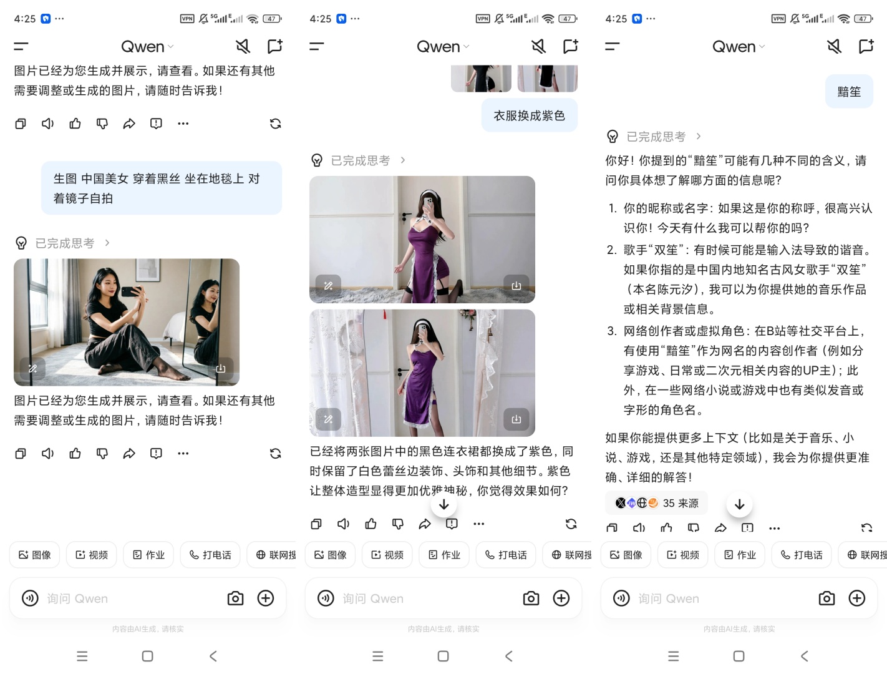The image size is (887, 674).
Task: Report the purple dress response
Action: click(452, 524)
